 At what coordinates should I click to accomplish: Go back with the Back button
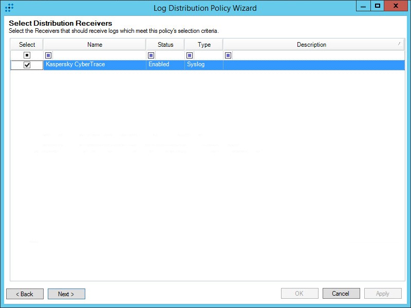pyautogui.click(x=25, y=294)
